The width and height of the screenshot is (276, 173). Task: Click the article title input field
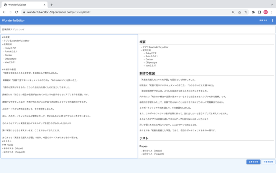[138, 30]
